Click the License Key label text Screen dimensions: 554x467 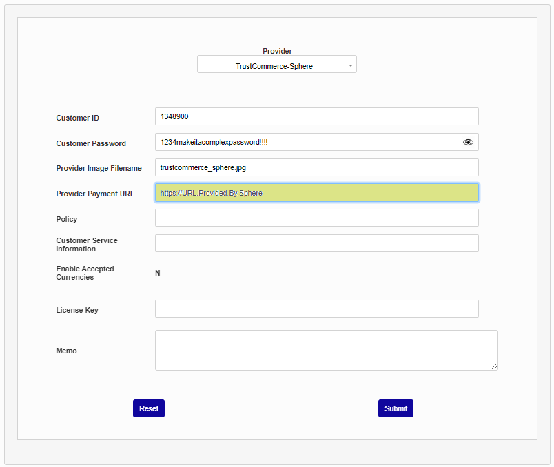(77, 310)
